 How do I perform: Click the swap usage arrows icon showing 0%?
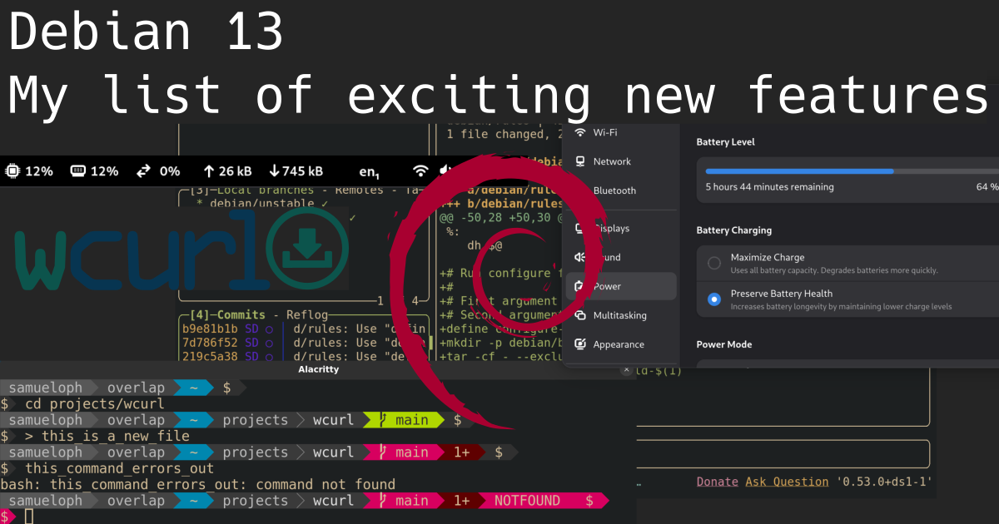158,171
